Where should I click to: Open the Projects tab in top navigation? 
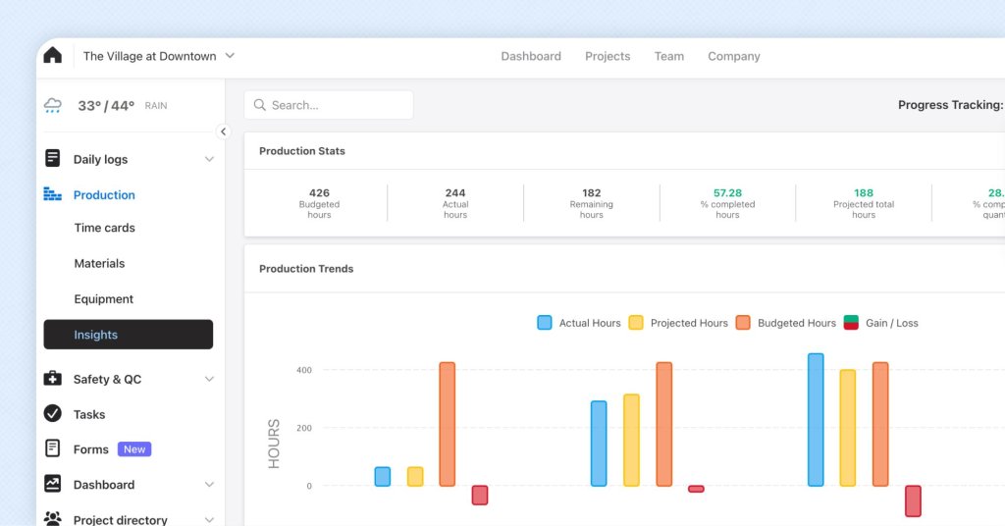(x=608, y=56)
